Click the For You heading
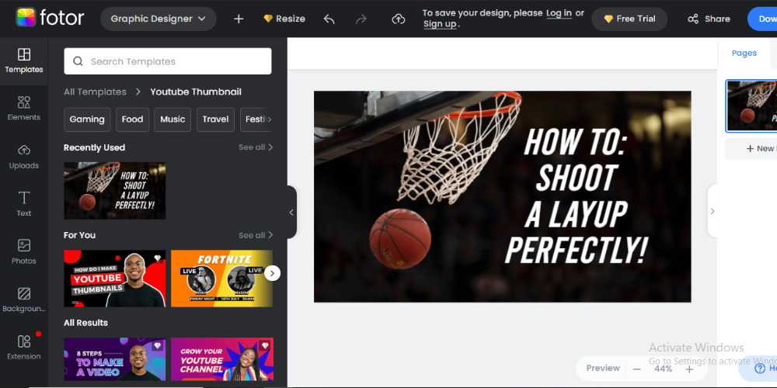The height and width of the screenshot is (388, 777). tap(79, 235)
